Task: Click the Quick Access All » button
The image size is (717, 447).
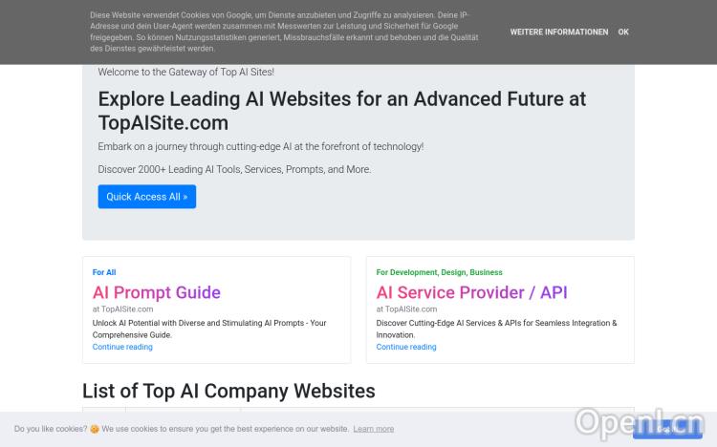Action: tap(146, 197)
